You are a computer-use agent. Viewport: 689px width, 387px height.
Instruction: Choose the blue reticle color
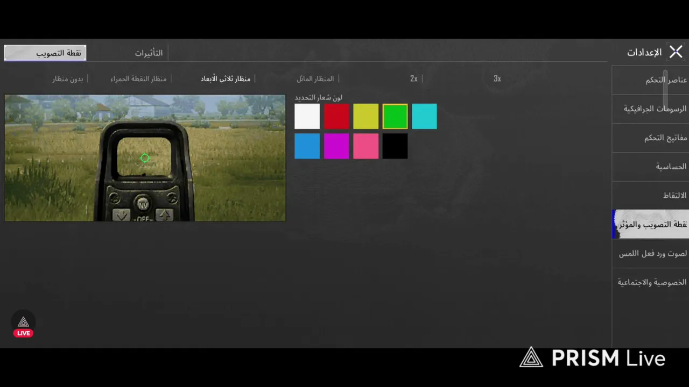coord(307,146)
